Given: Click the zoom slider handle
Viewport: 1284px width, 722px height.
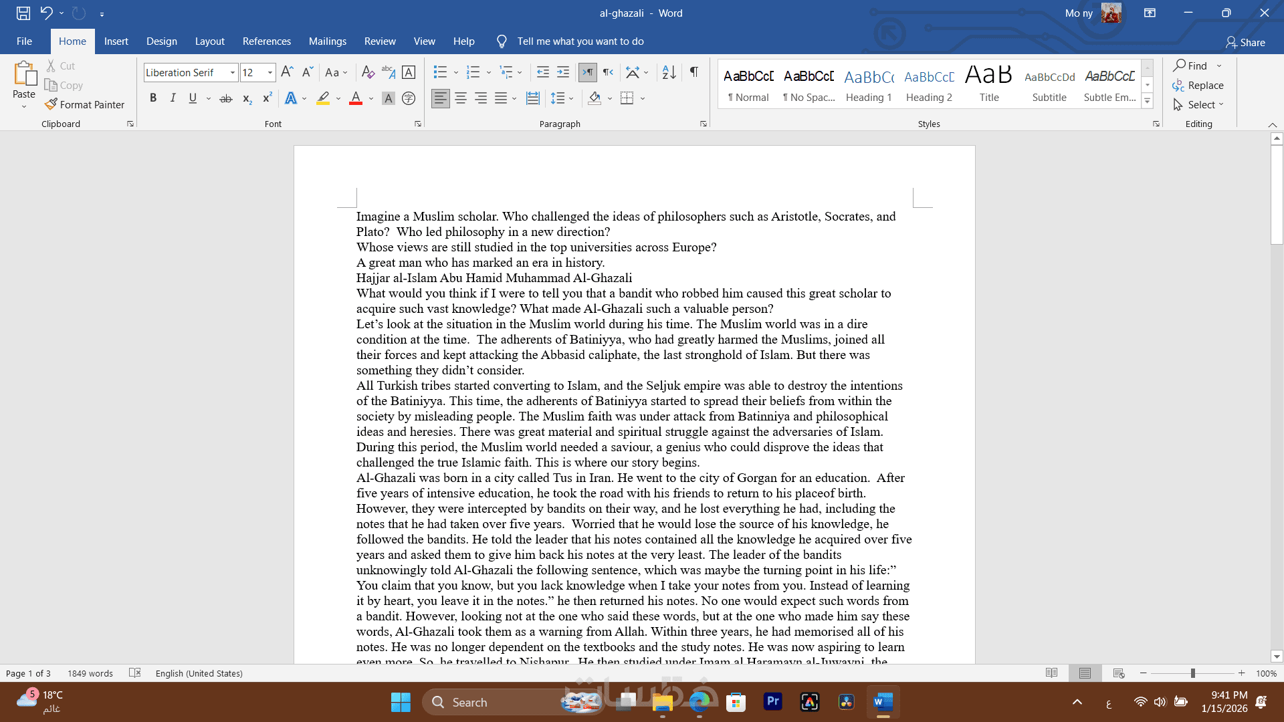Looking at the screenshot, I should (x=1192, y=673).
